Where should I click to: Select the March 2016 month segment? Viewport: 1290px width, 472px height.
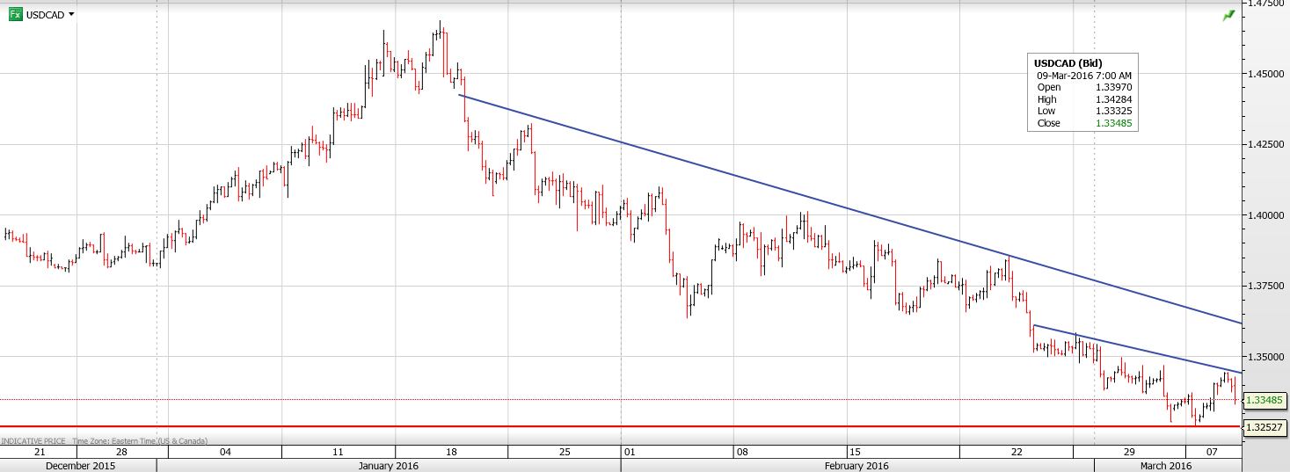click(x=1166, y=465)
